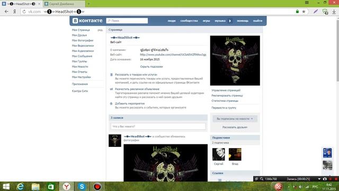This screenshot has width=339, height=191.
Task: Click Рассказать о товарах или услугах
Action: point(136,74)
